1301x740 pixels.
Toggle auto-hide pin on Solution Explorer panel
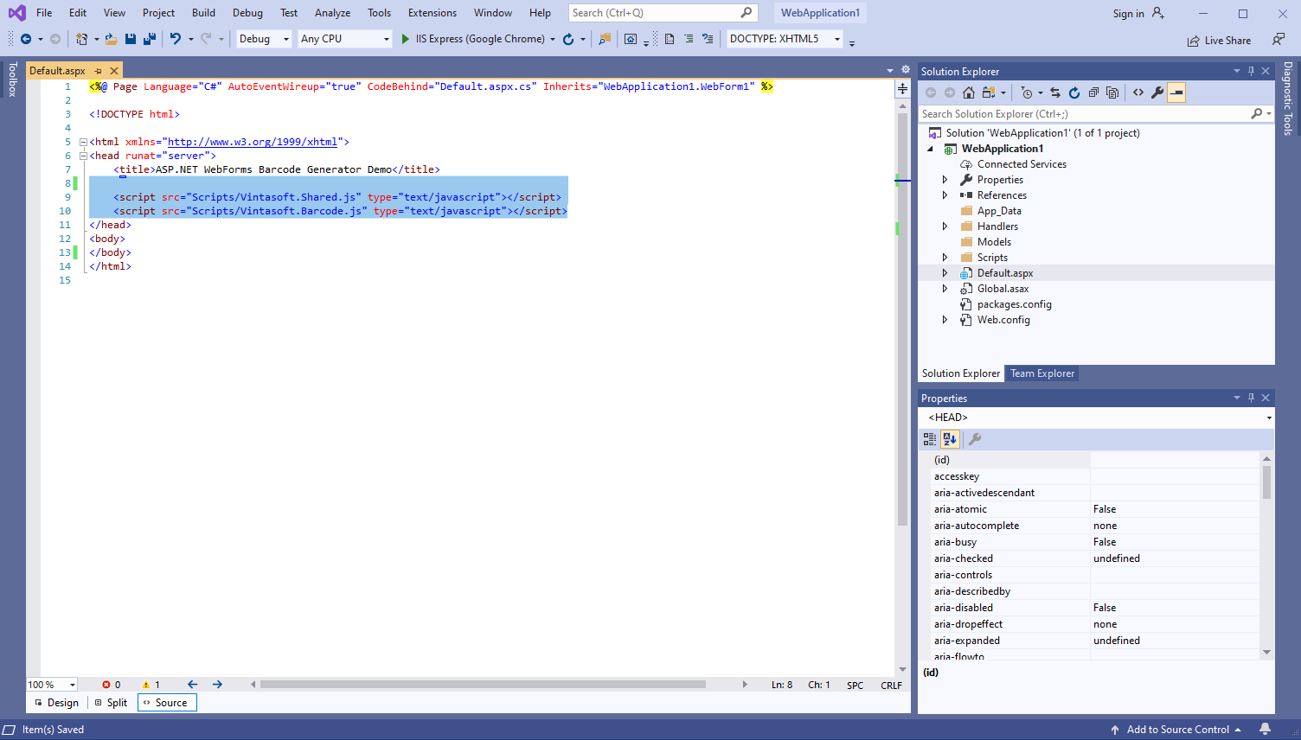pyautogui.click(x=1251, y=71)
